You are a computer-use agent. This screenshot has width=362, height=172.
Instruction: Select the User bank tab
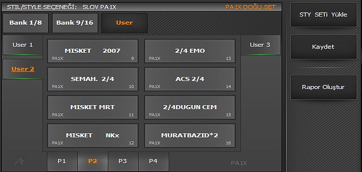click(x=124, y=23)
